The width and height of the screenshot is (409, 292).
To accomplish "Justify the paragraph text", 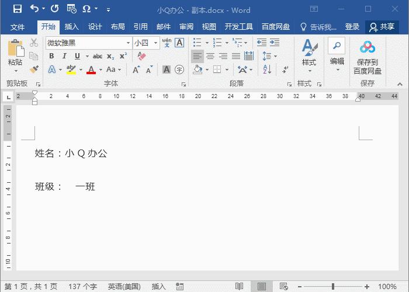I will click(x=236, y=56).
